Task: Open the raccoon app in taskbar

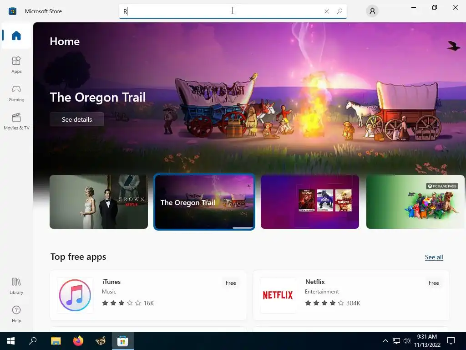Action: point(101,341)
